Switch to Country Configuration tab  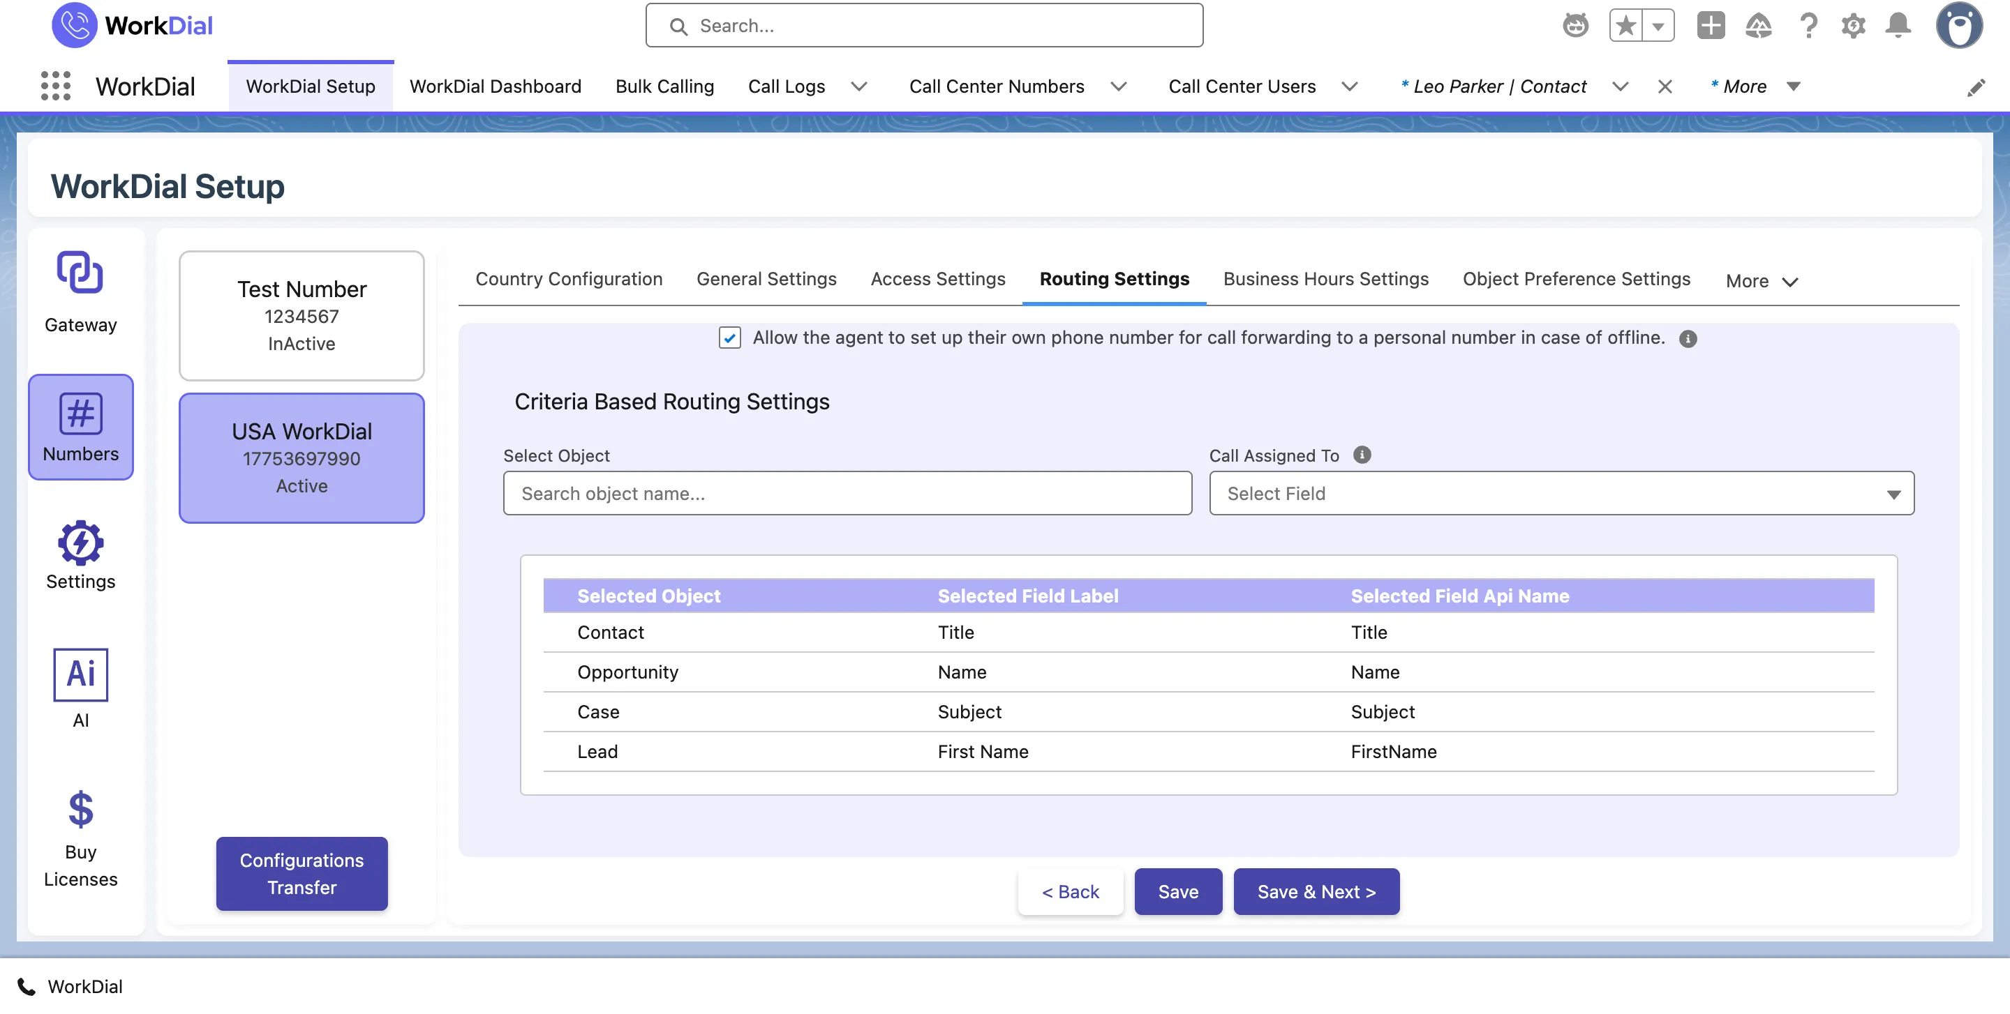click(568, 279)
